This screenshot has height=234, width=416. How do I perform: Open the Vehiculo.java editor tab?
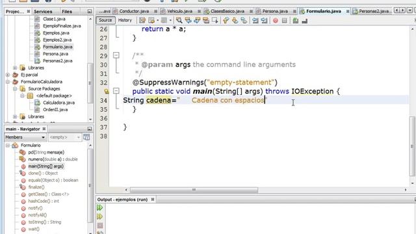click(x=179, y=11)
